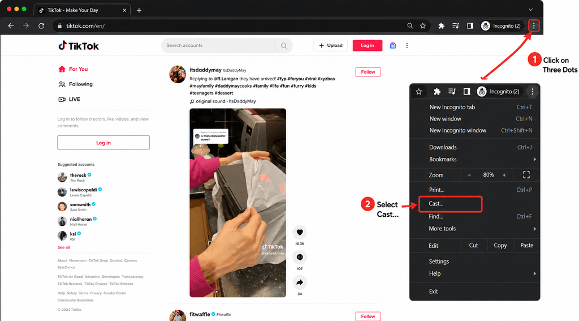Select New window in menu

pyautogui.click(x=474, y=119)
